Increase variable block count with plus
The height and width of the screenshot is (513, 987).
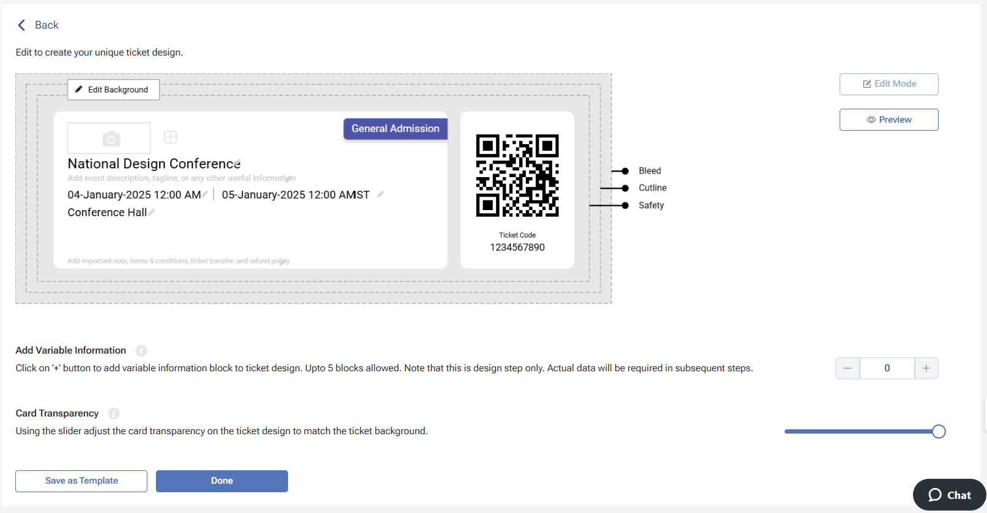(x=926, y=368)
